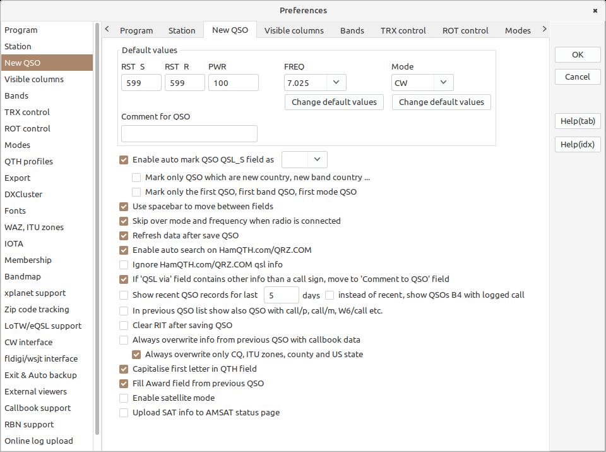Screen dimensions: 606x452
Task: Enable satellite mode checkbox
Action: [124, 398]
